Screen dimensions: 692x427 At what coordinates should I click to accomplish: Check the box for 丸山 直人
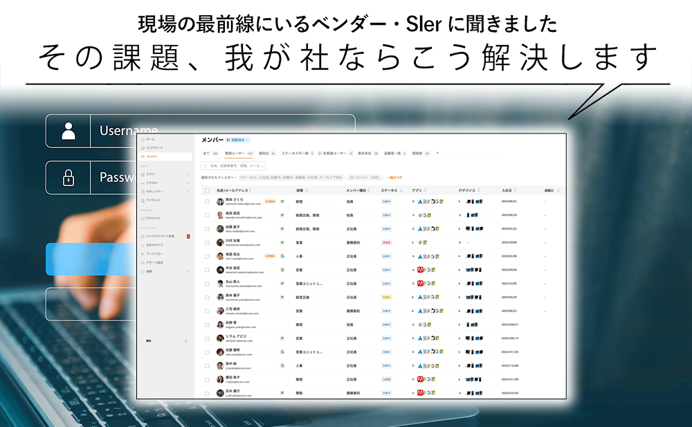coord(207,284)
